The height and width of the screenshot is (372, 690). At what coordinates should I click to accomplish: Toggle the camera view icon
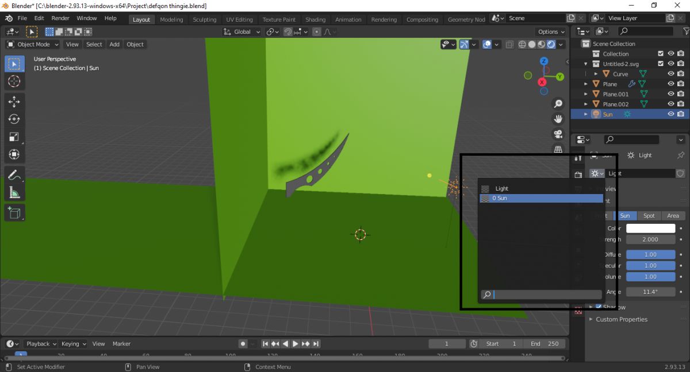pos(558,134)
